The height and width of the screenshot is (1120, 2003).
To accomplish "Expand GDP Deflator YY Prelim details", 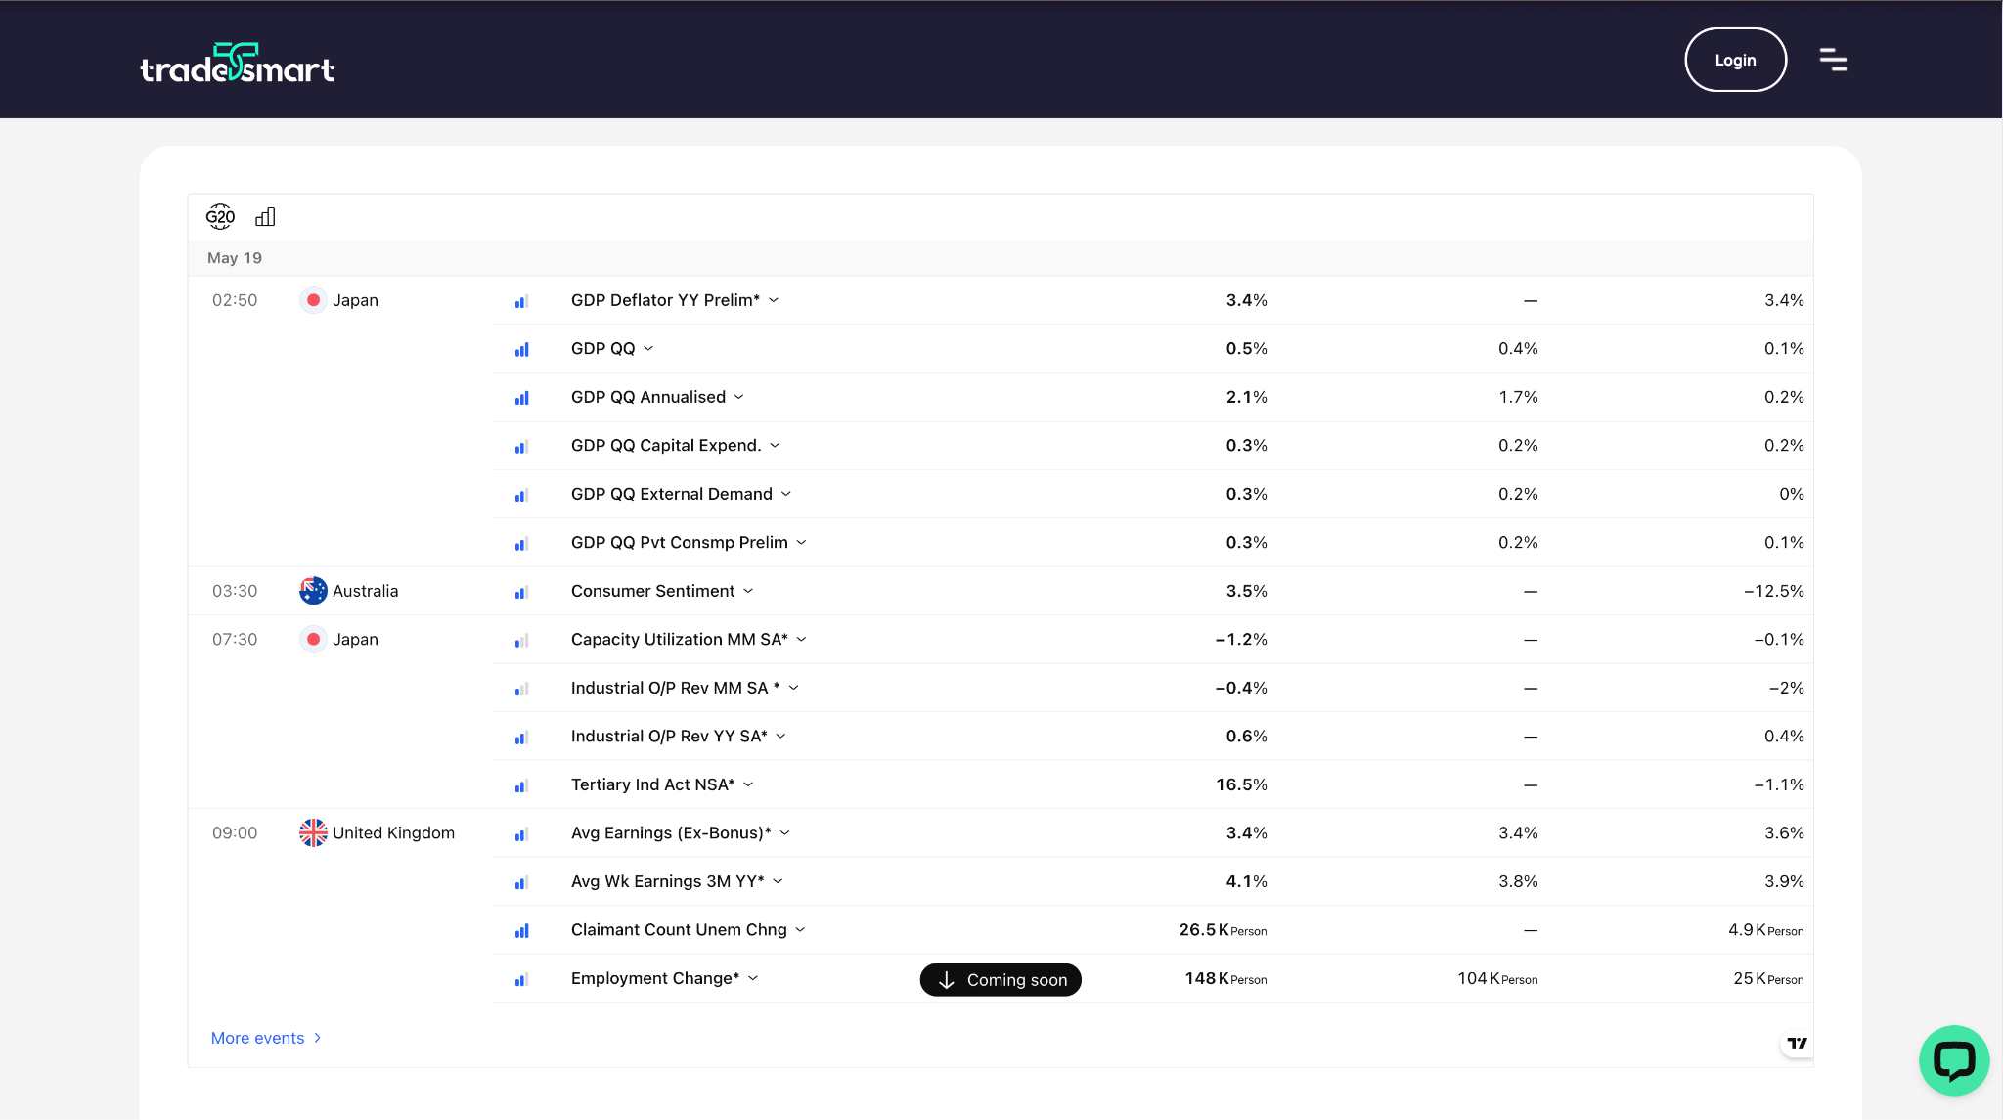I will (x=774, y=300).
